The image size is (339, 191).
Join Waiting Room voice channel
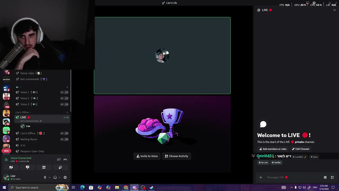tap(42, 139)
